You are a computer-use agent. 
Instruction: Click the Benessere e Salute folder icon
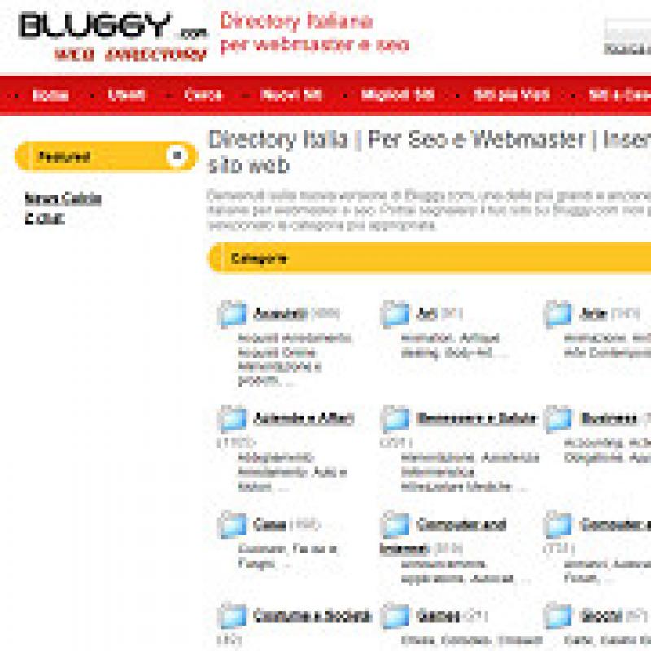[395, 419]
